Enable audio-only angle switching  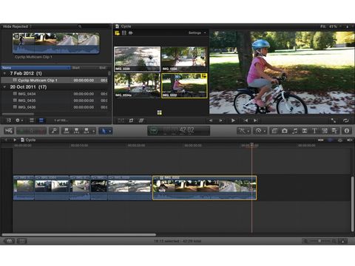(x=131, y=33)
